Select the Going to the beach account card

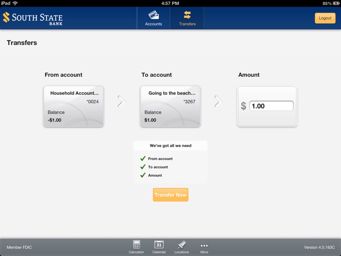170,106
